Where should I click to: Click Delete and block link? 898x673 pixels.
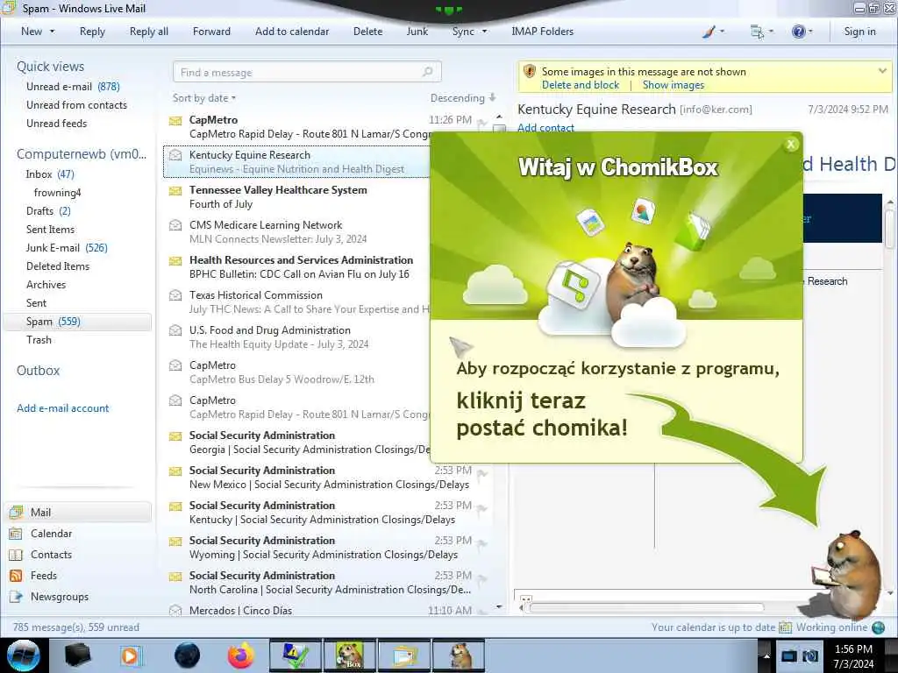[581, 85]
